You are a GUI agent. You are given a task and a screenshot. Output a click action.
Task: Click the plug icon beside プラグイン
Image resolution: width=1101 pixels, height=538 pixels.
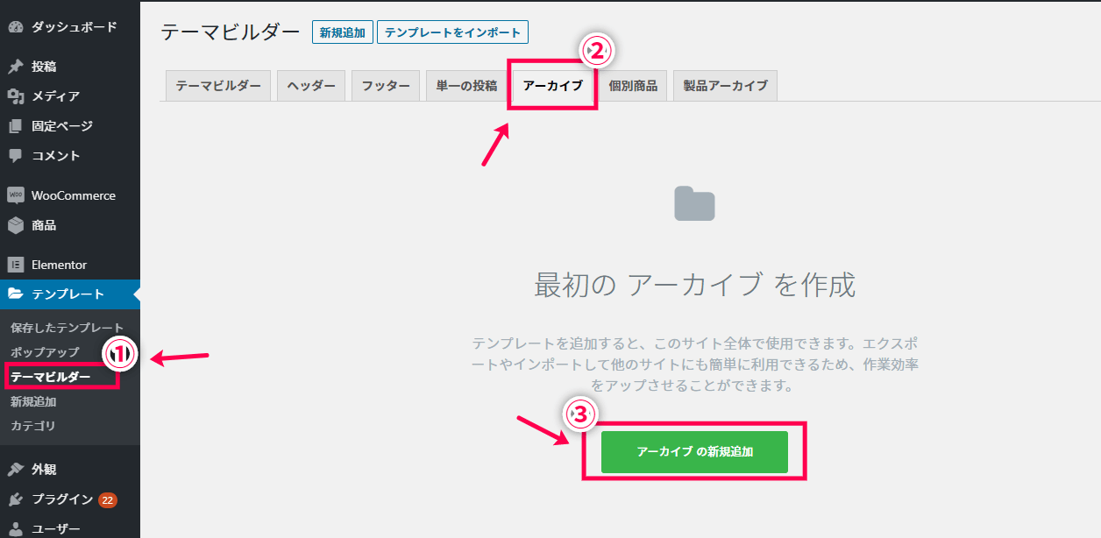click(16, 499)
